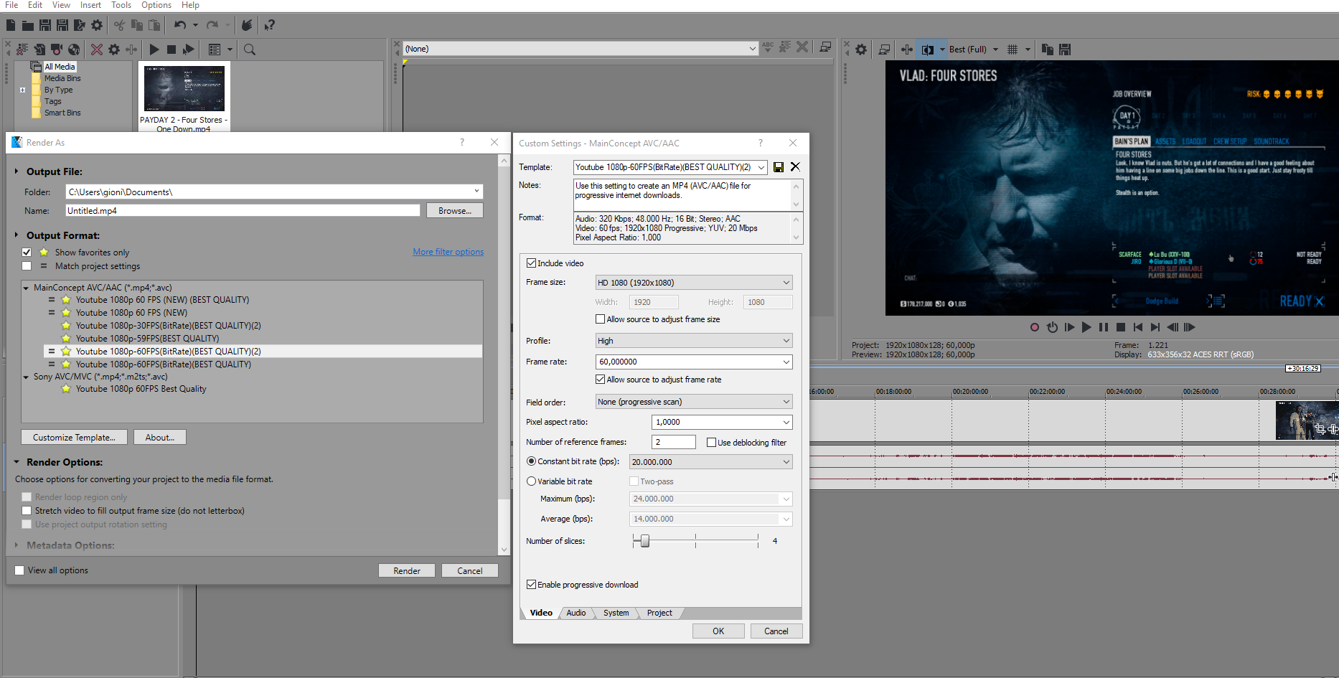Click the Browse... button

coord(455,210)
